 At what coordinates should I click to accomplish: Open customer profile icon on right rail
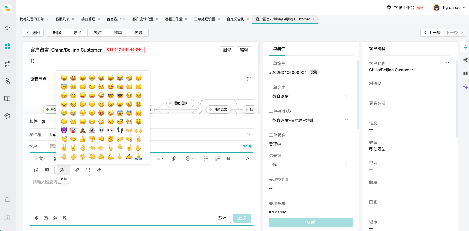[465, 47]
